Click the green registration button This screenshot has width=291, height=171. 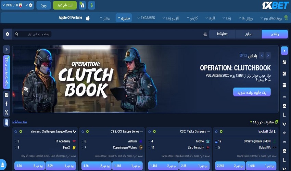[x=65, y=5]
